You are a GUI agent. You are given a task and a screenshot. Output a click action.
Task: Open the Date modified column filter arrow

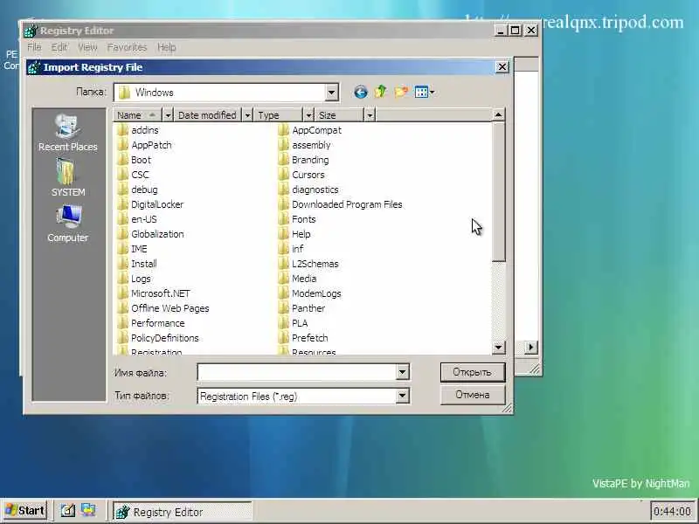[247, 115]
